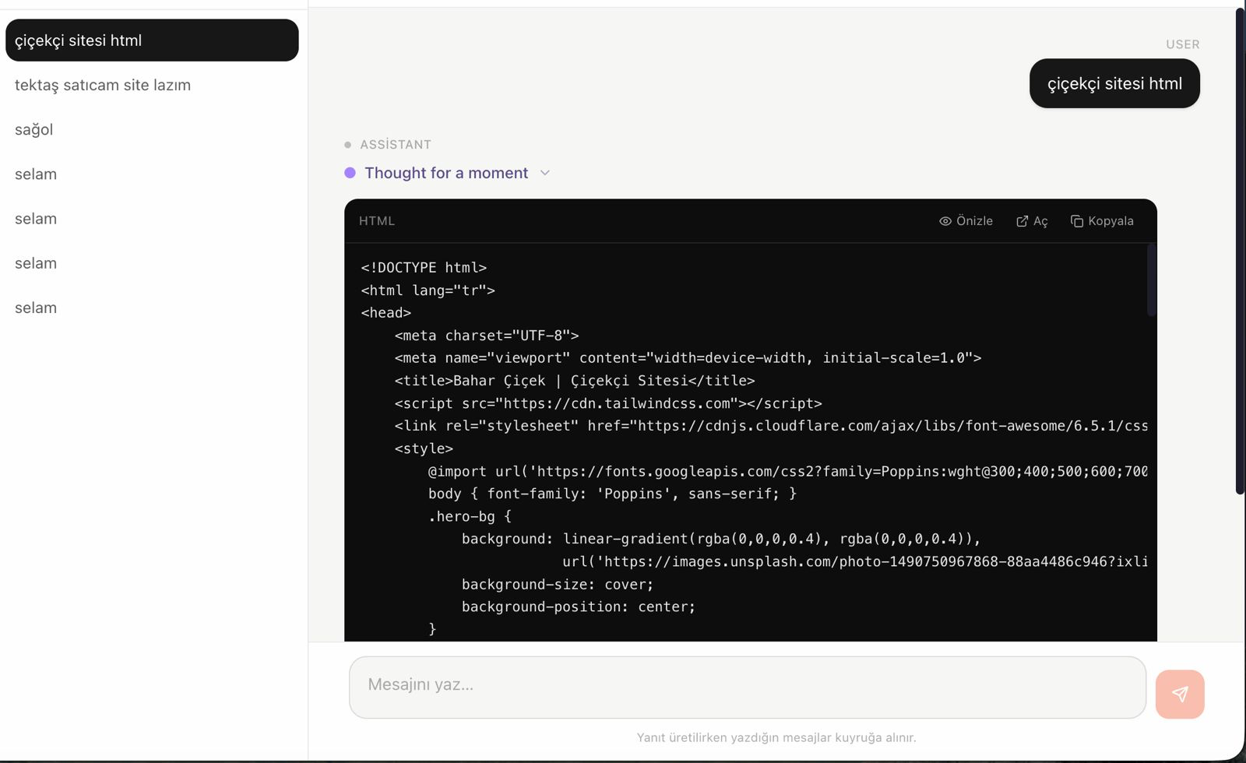1246x763 pixels.
Task: Click the "background-size: cover;" code line
Action: 558,585
